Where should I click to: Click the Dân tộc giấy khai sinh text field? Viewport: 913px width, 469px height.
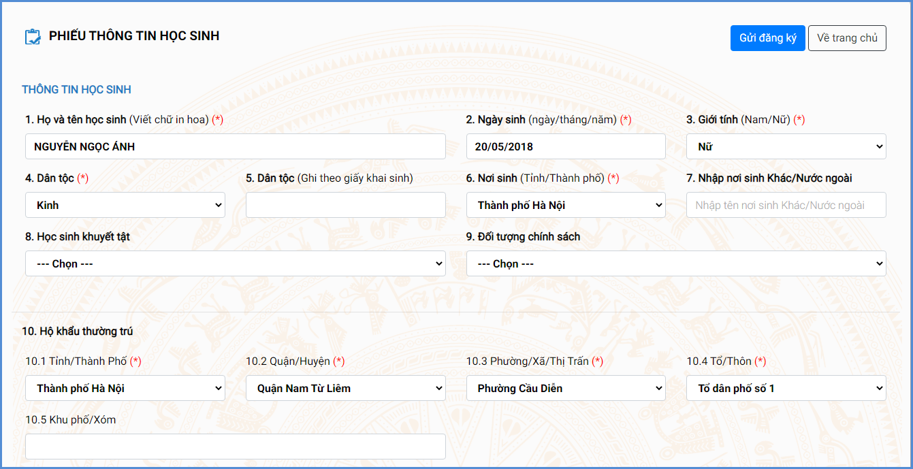coord(345,205)
